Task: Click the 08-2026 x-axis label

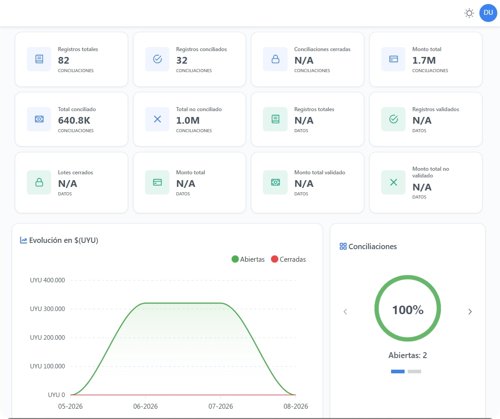Action: [x=296, y=406]
